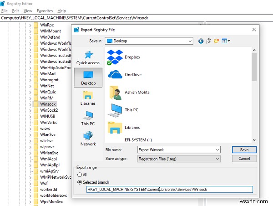Click the File name input field
Image resolution: width=273 pixels, height=206 pixels.
(177, 150)
